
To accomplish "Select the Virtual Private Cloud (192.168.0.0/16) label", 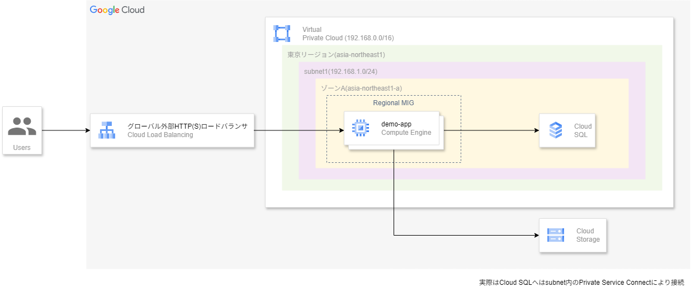I will pos(348,34).
